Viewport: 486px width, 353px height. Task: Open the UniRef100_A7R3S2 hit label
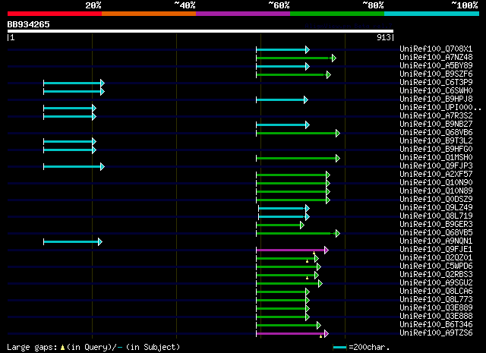[436, 115]
